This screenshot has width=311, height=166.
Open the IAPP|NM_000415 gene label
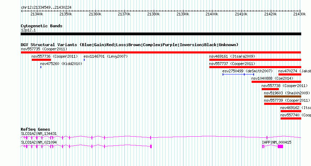pos(276,142)
